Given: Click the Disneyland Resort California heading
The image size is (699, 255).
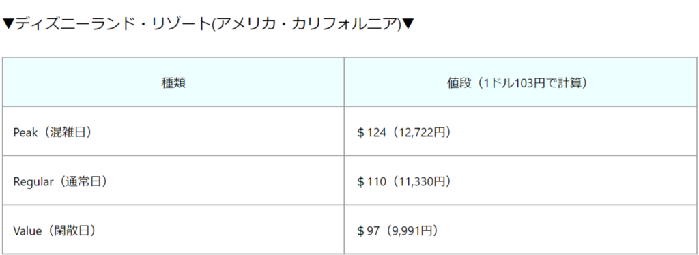Looking at the screenshot, I should click(209, 24).
